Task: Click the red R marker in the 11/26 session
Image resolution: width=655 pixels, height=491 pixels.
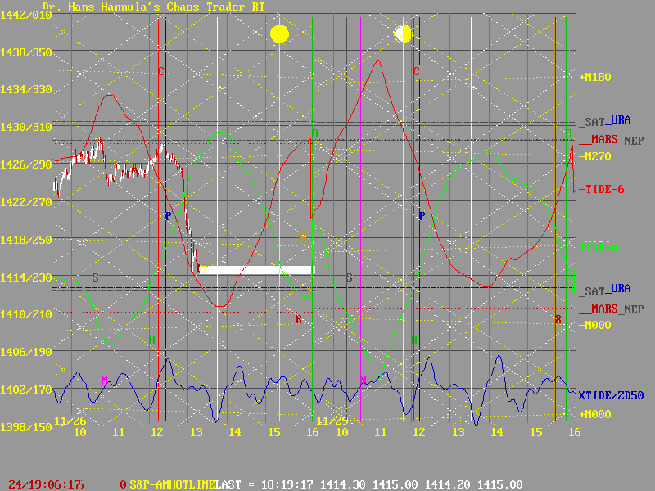Action: pyautogui.click(x=298, y=319)
